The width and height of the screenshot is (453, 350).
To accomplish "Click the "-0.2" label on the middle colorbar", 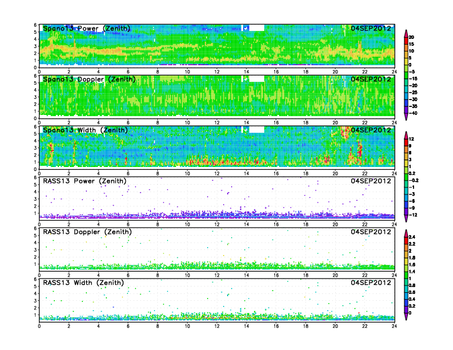I will 414,180.
